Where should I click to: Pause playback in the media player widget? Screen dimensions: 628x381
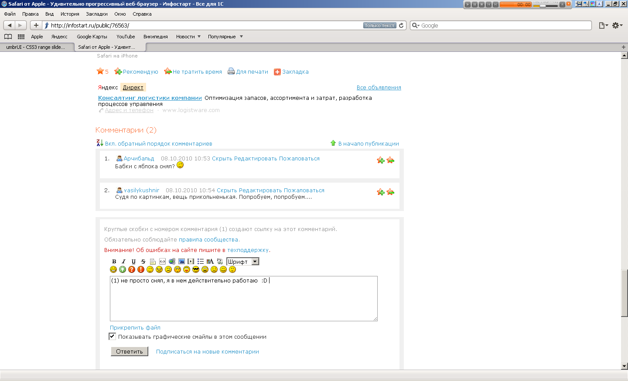(474, 4)
